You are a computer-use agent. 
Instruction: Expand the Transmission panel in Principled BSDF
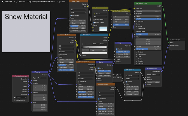pos(136,54)
